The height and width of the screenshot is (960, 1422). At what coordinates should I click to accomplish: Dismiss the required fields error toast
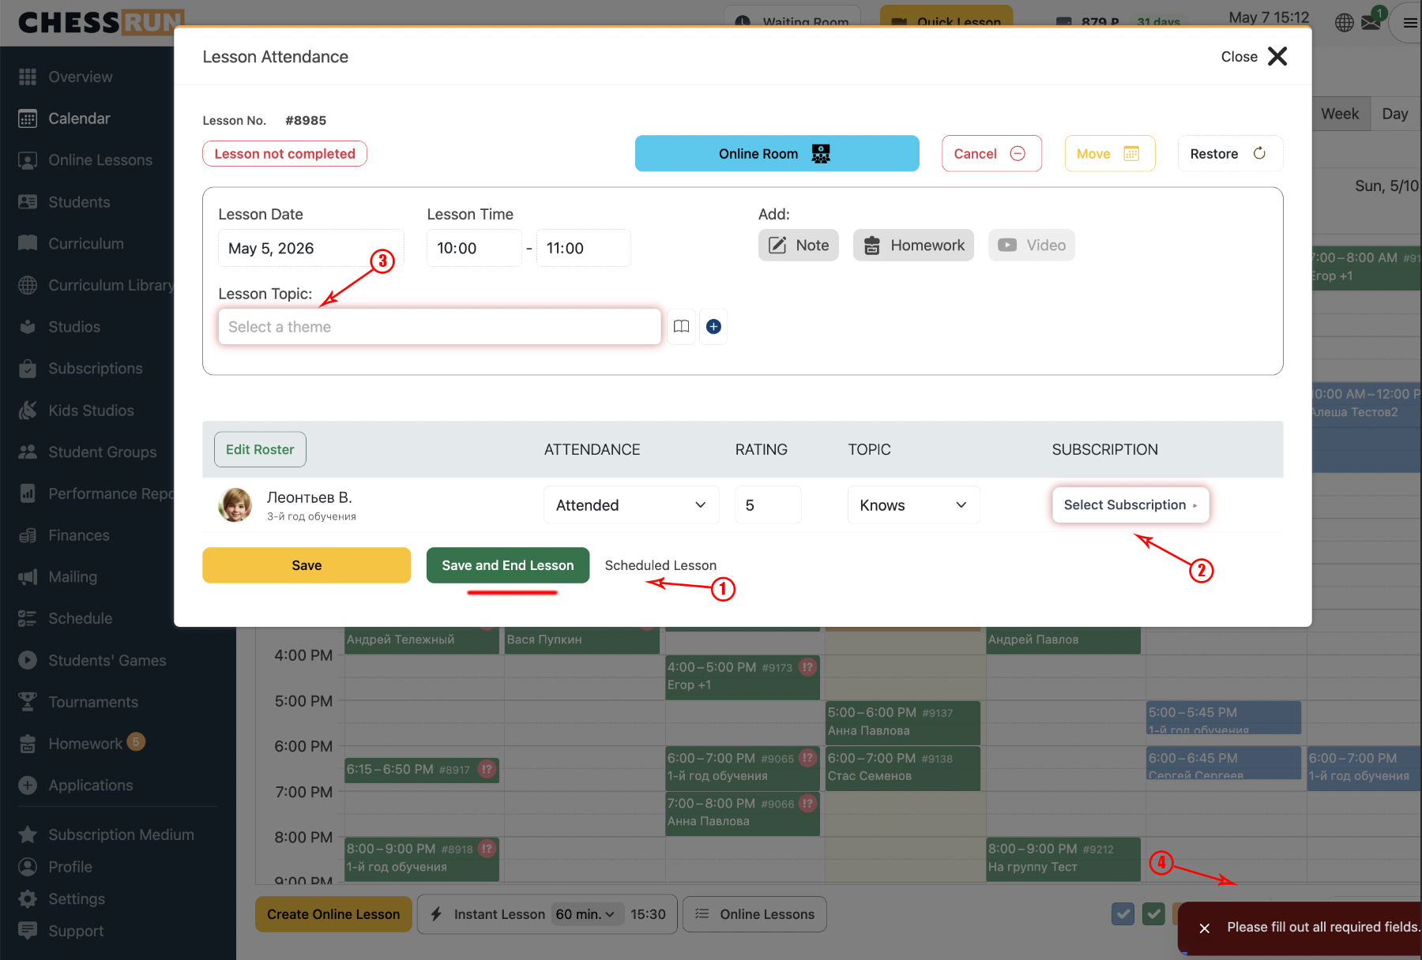coord(1205,928)
